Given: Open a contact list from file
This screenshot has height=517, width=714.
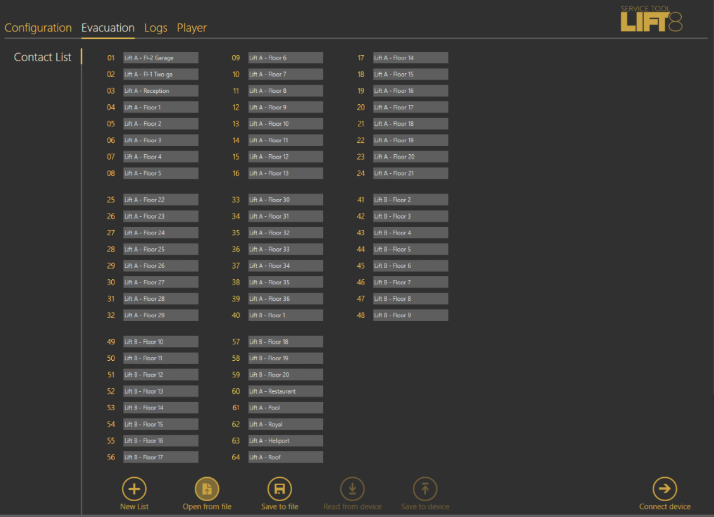Looking at the screenshot, I should [207, 489].
